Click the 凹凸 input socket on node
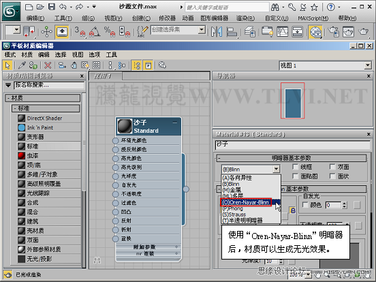The image size is (376, 282). [x=115, y=212]
